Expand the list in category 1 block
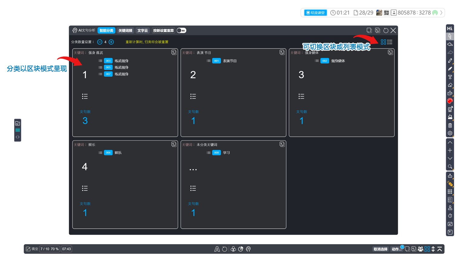 [x=85, y=96]
